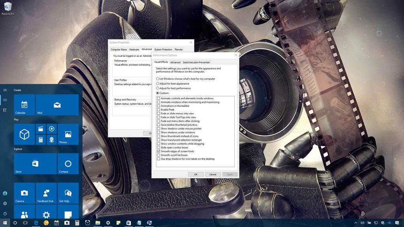The height and width of the screenshot is (227, 404).
Task: Open the Photos tile in Start menu
Action: (68, 134)
